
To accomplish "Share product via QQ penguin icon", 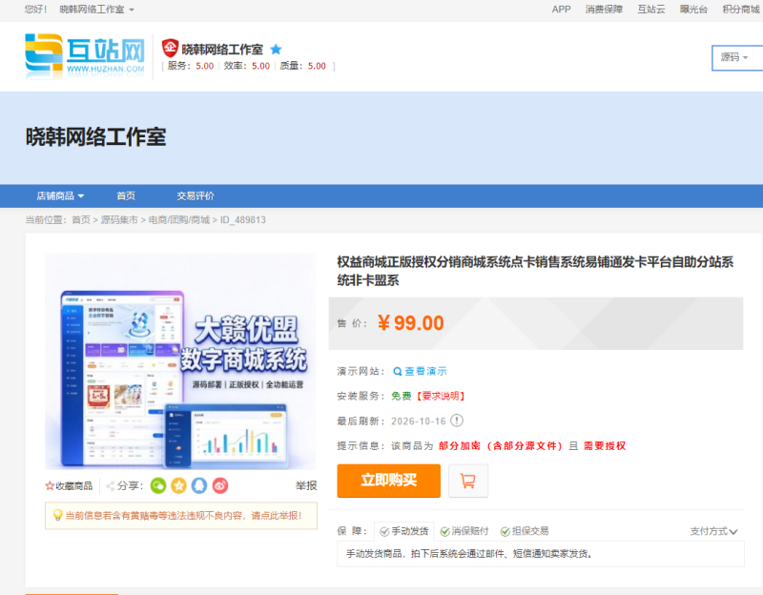I will click(x=199, y=485).
